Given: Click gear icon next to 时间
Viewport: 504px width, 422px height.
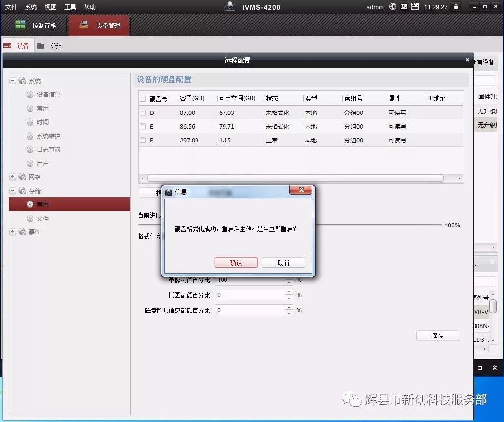Looking at the screenshot, I should point(30,122).
